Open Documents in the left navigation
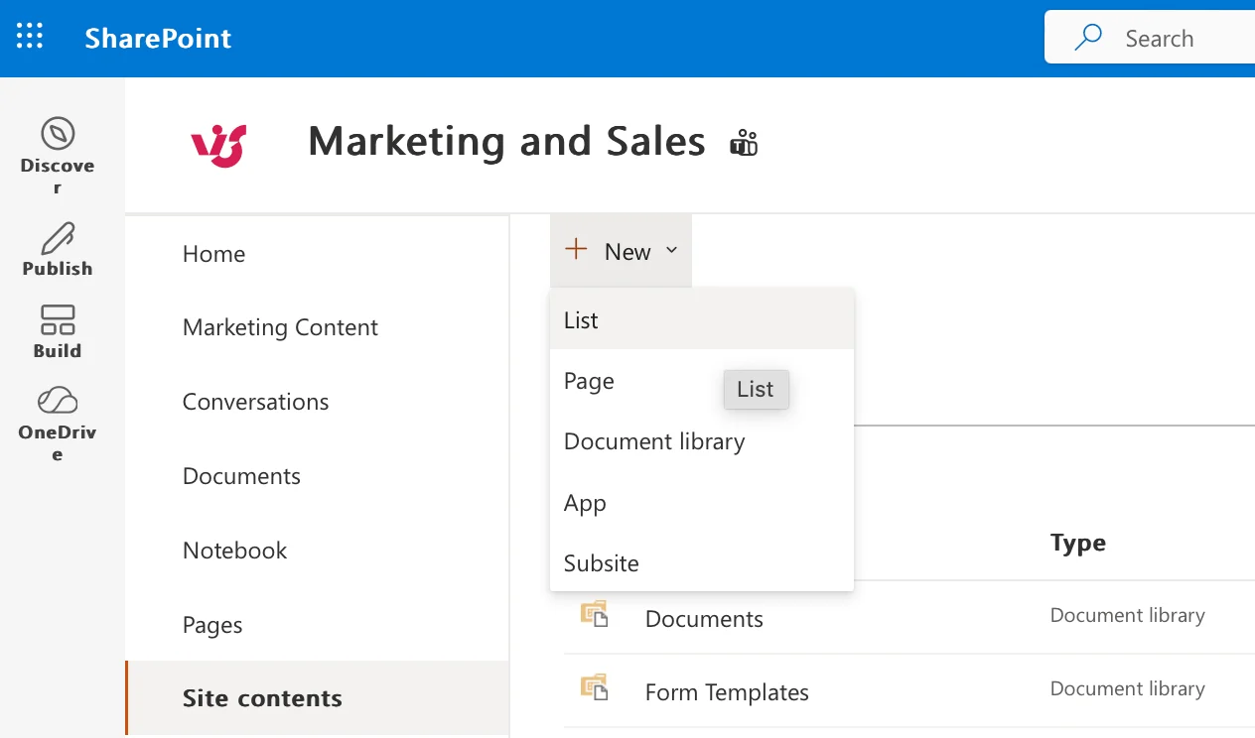Viewport: 1255px width, 738px height. tap(241, 476)
